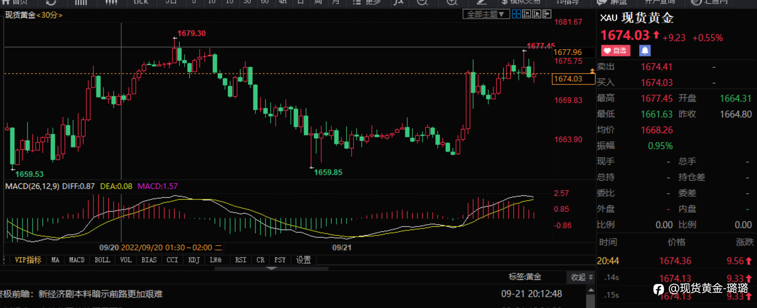This screenshot has height=308, width=757.
Task: Click the 1659.53 low price marker
Action: [30, 174]
